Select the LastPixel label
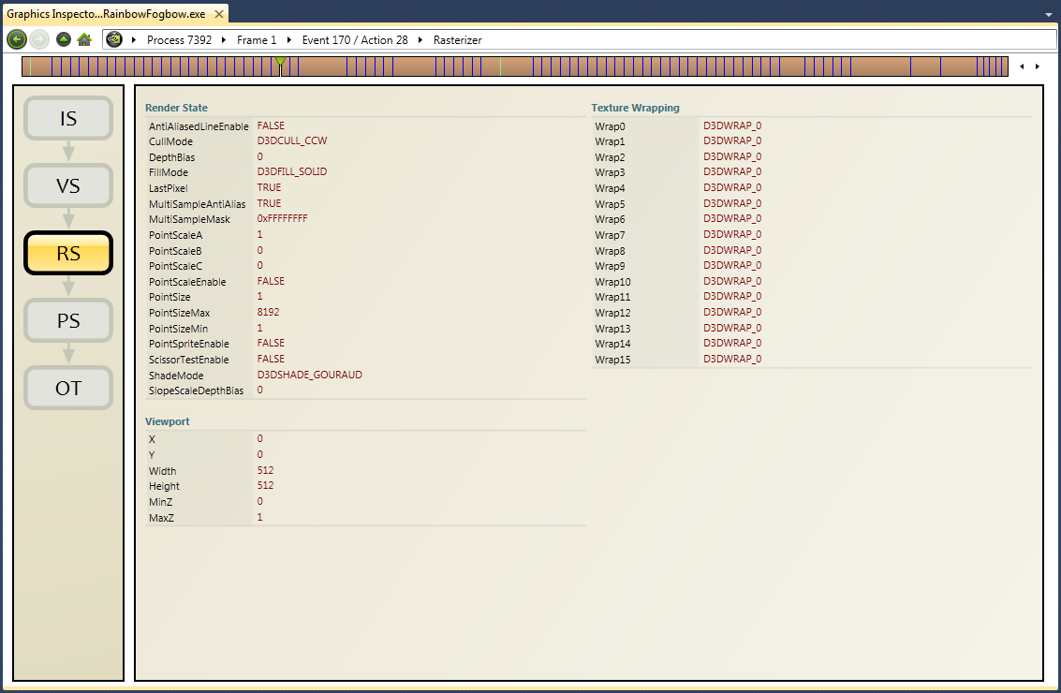The height and width of the screenshot is (693, 1061). click(x=168, y=188)
